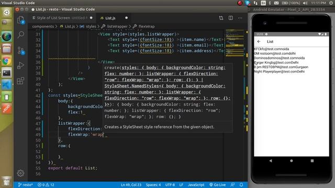Open the editor More Actions menu
Screen dimensions: 335x188
click(x=240, y=18)
